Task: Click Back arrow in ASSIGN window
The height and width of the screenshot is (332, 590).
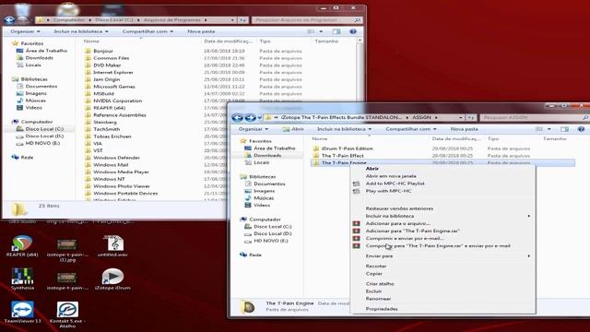Action: pos(238,118)
